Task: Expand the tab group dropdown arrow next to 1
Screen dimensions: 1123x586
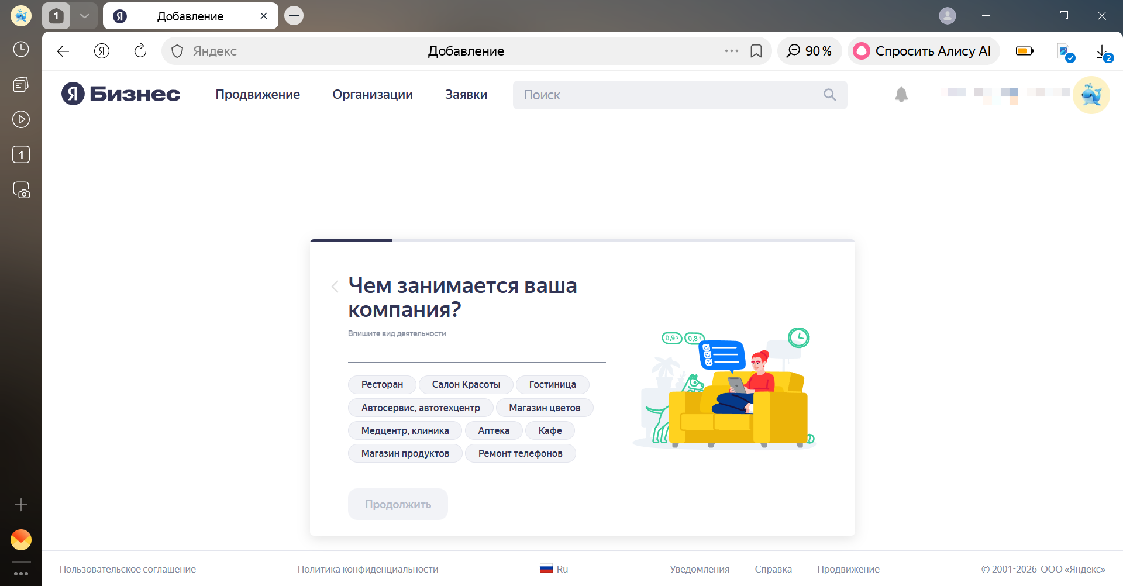Action: point(84,16)
